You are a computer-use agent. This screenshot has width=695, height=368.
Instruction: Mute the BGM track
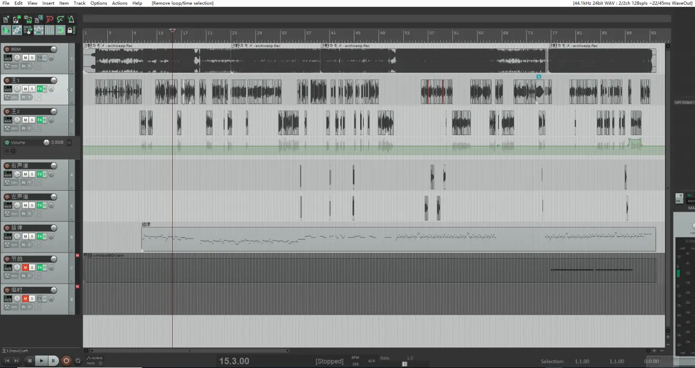pyautogui.click(x=25, y=57)
